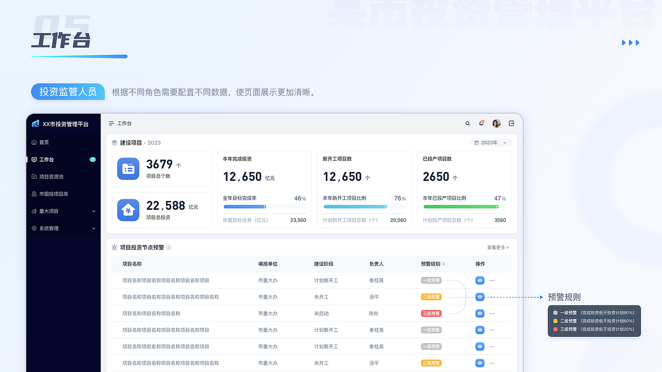Viewport: 662px width, 372px height.
Task: Expand the 重大项目 chevron
Action: 94,211
